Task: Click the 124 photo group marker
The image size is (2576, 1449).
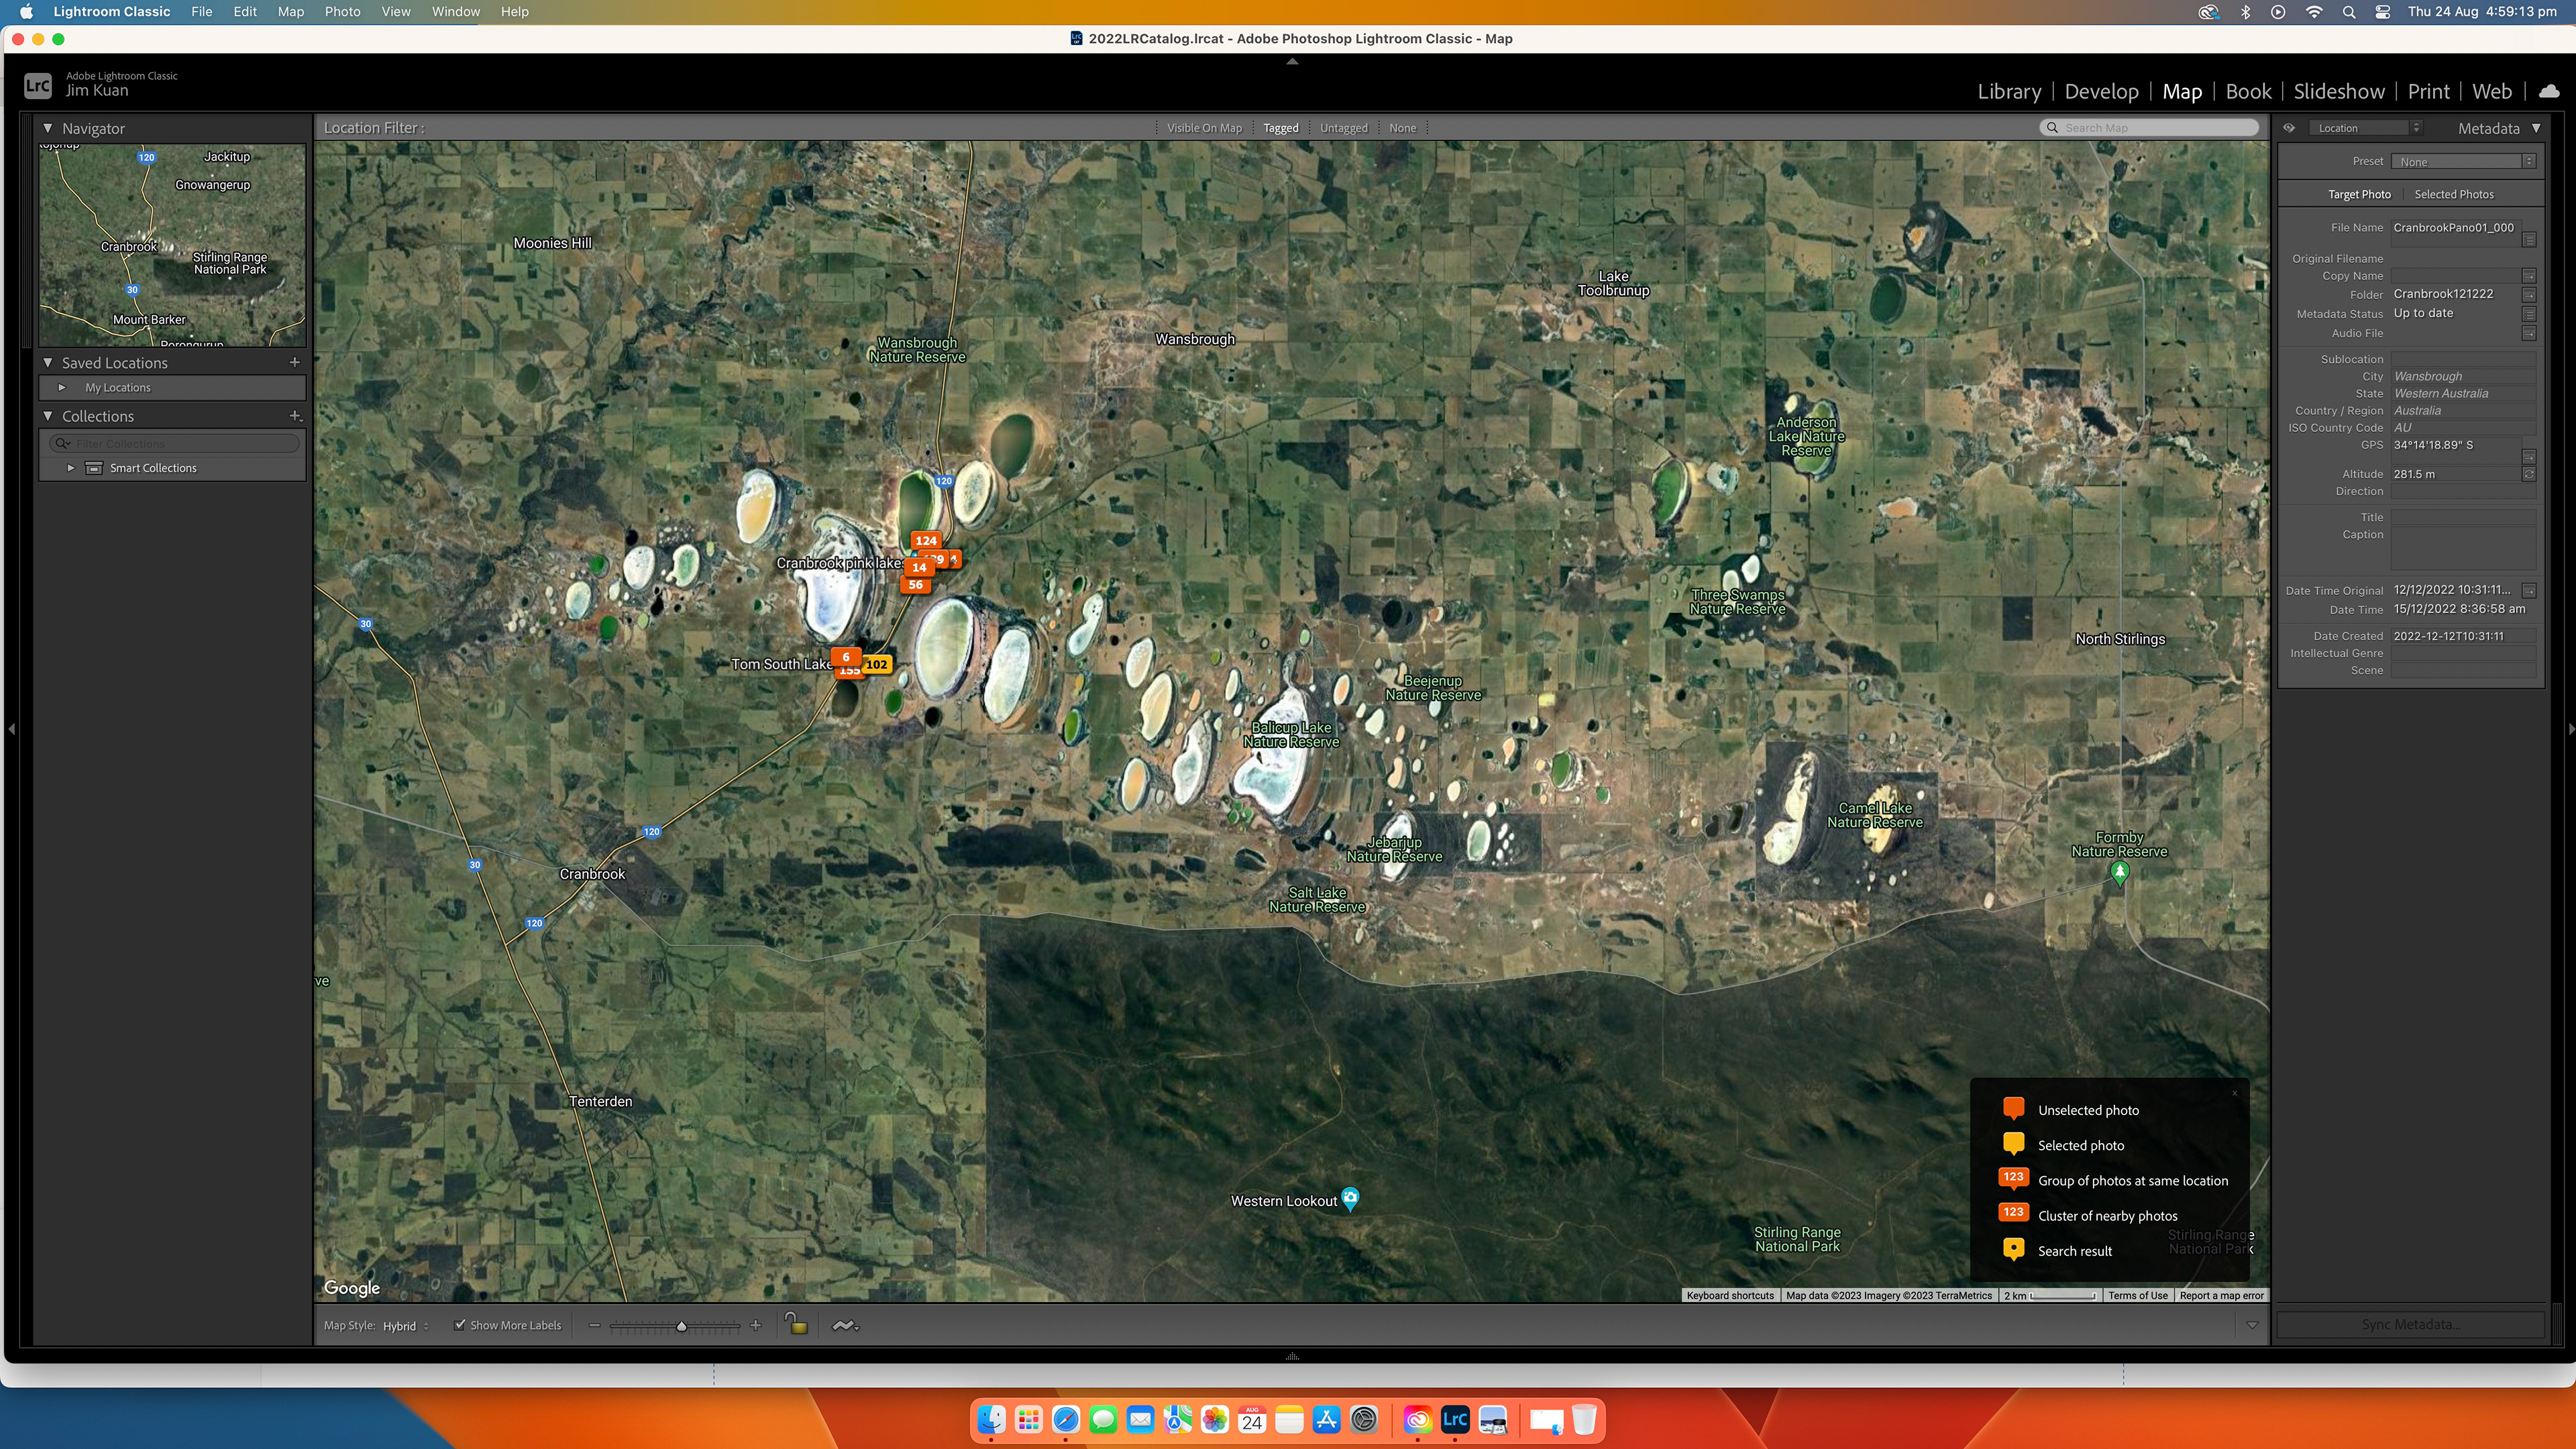Action: [x=926, y=540]
